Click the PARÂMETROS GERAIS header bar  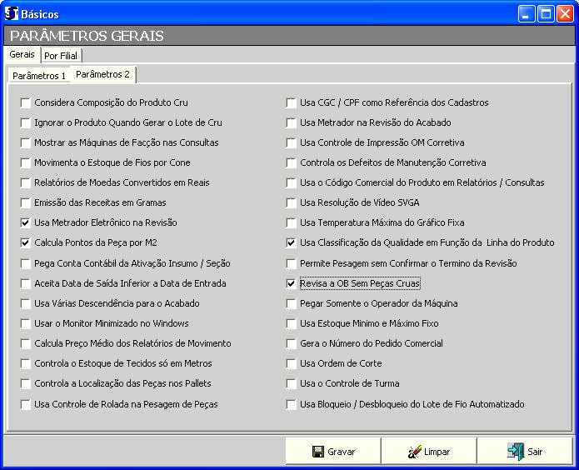pyautogui.click(x=289, y=36)
